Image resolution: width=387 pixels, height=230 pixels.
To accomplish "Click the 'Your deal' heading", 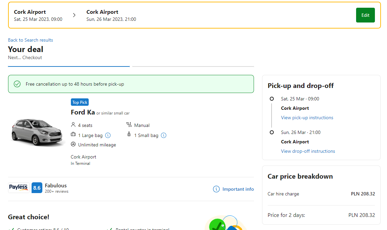I will click(x=26, y=49).
